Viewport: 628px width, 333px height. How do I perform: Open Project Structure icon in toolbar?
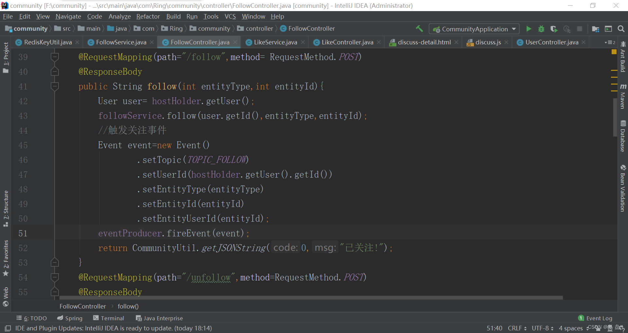click(x=596, y=29)
